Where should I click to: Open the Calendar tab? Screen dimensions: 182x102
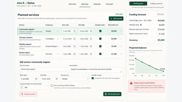(x=97, y=4)
